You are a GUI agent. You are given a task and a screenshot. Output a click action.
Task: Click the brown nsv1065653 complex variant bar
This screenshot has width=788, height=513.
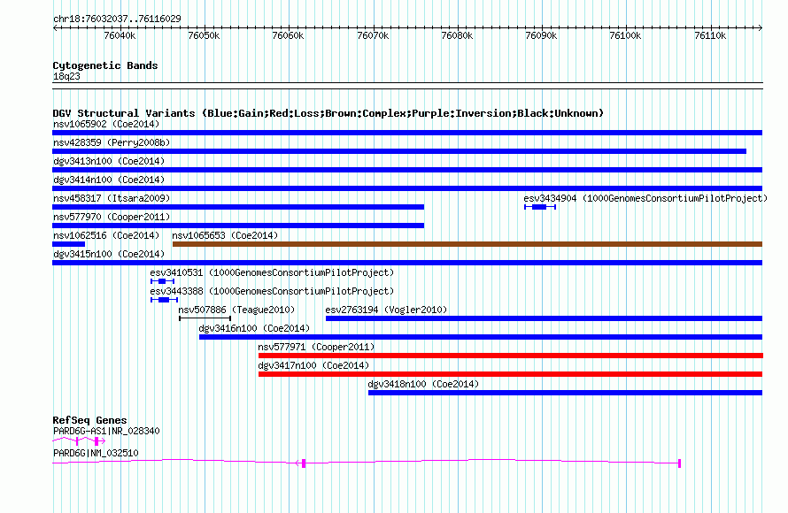click(x=467, y=244)
